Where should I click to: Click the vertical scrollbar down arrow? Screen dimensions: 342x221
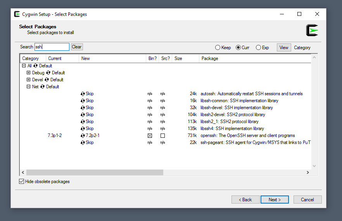click(314, 166)
